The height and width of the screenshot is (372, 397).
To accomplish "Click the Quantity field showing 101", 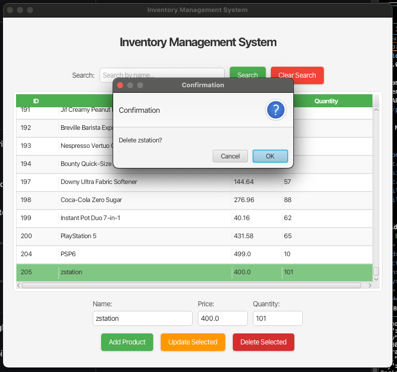I will coord(278,318).
